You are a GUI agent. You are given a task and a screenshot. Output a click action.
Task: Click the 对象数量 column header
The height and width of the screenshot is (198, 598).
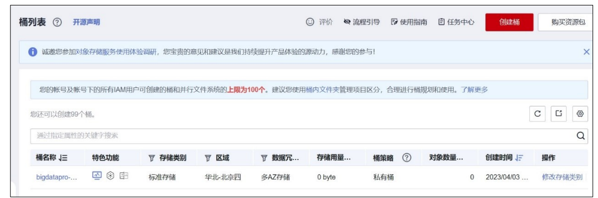446,157
